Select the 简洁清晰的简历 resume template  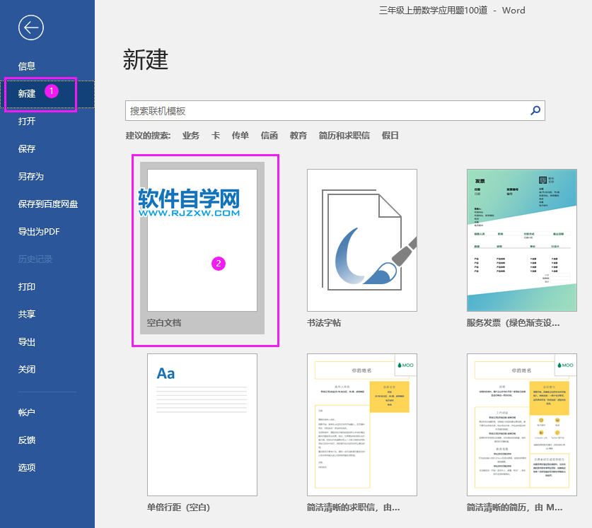(521, 424)
